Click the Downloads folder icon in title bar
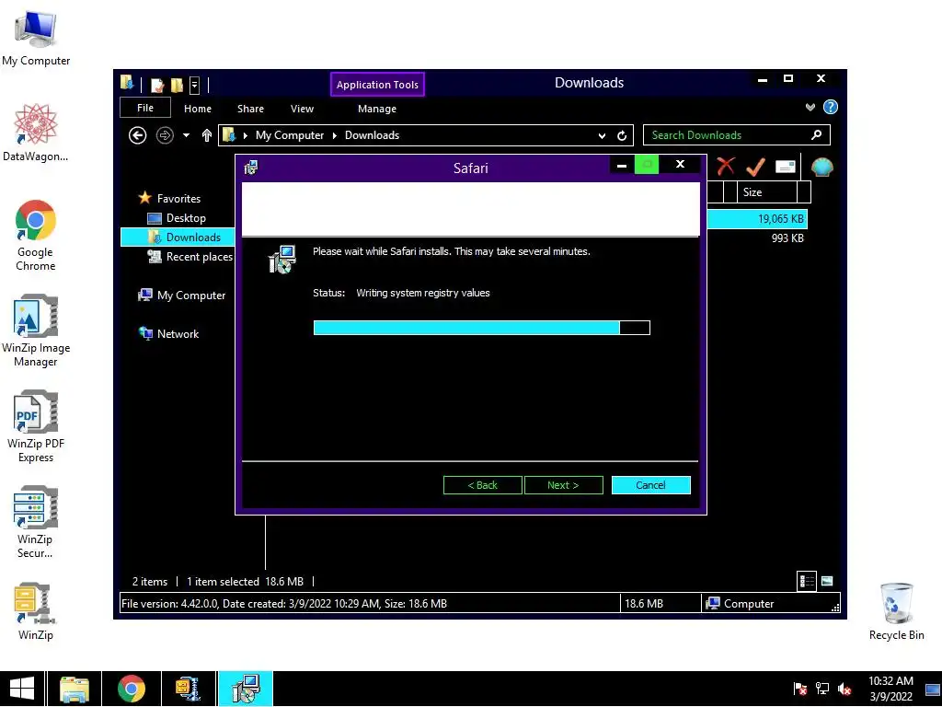 coord(127,82)
